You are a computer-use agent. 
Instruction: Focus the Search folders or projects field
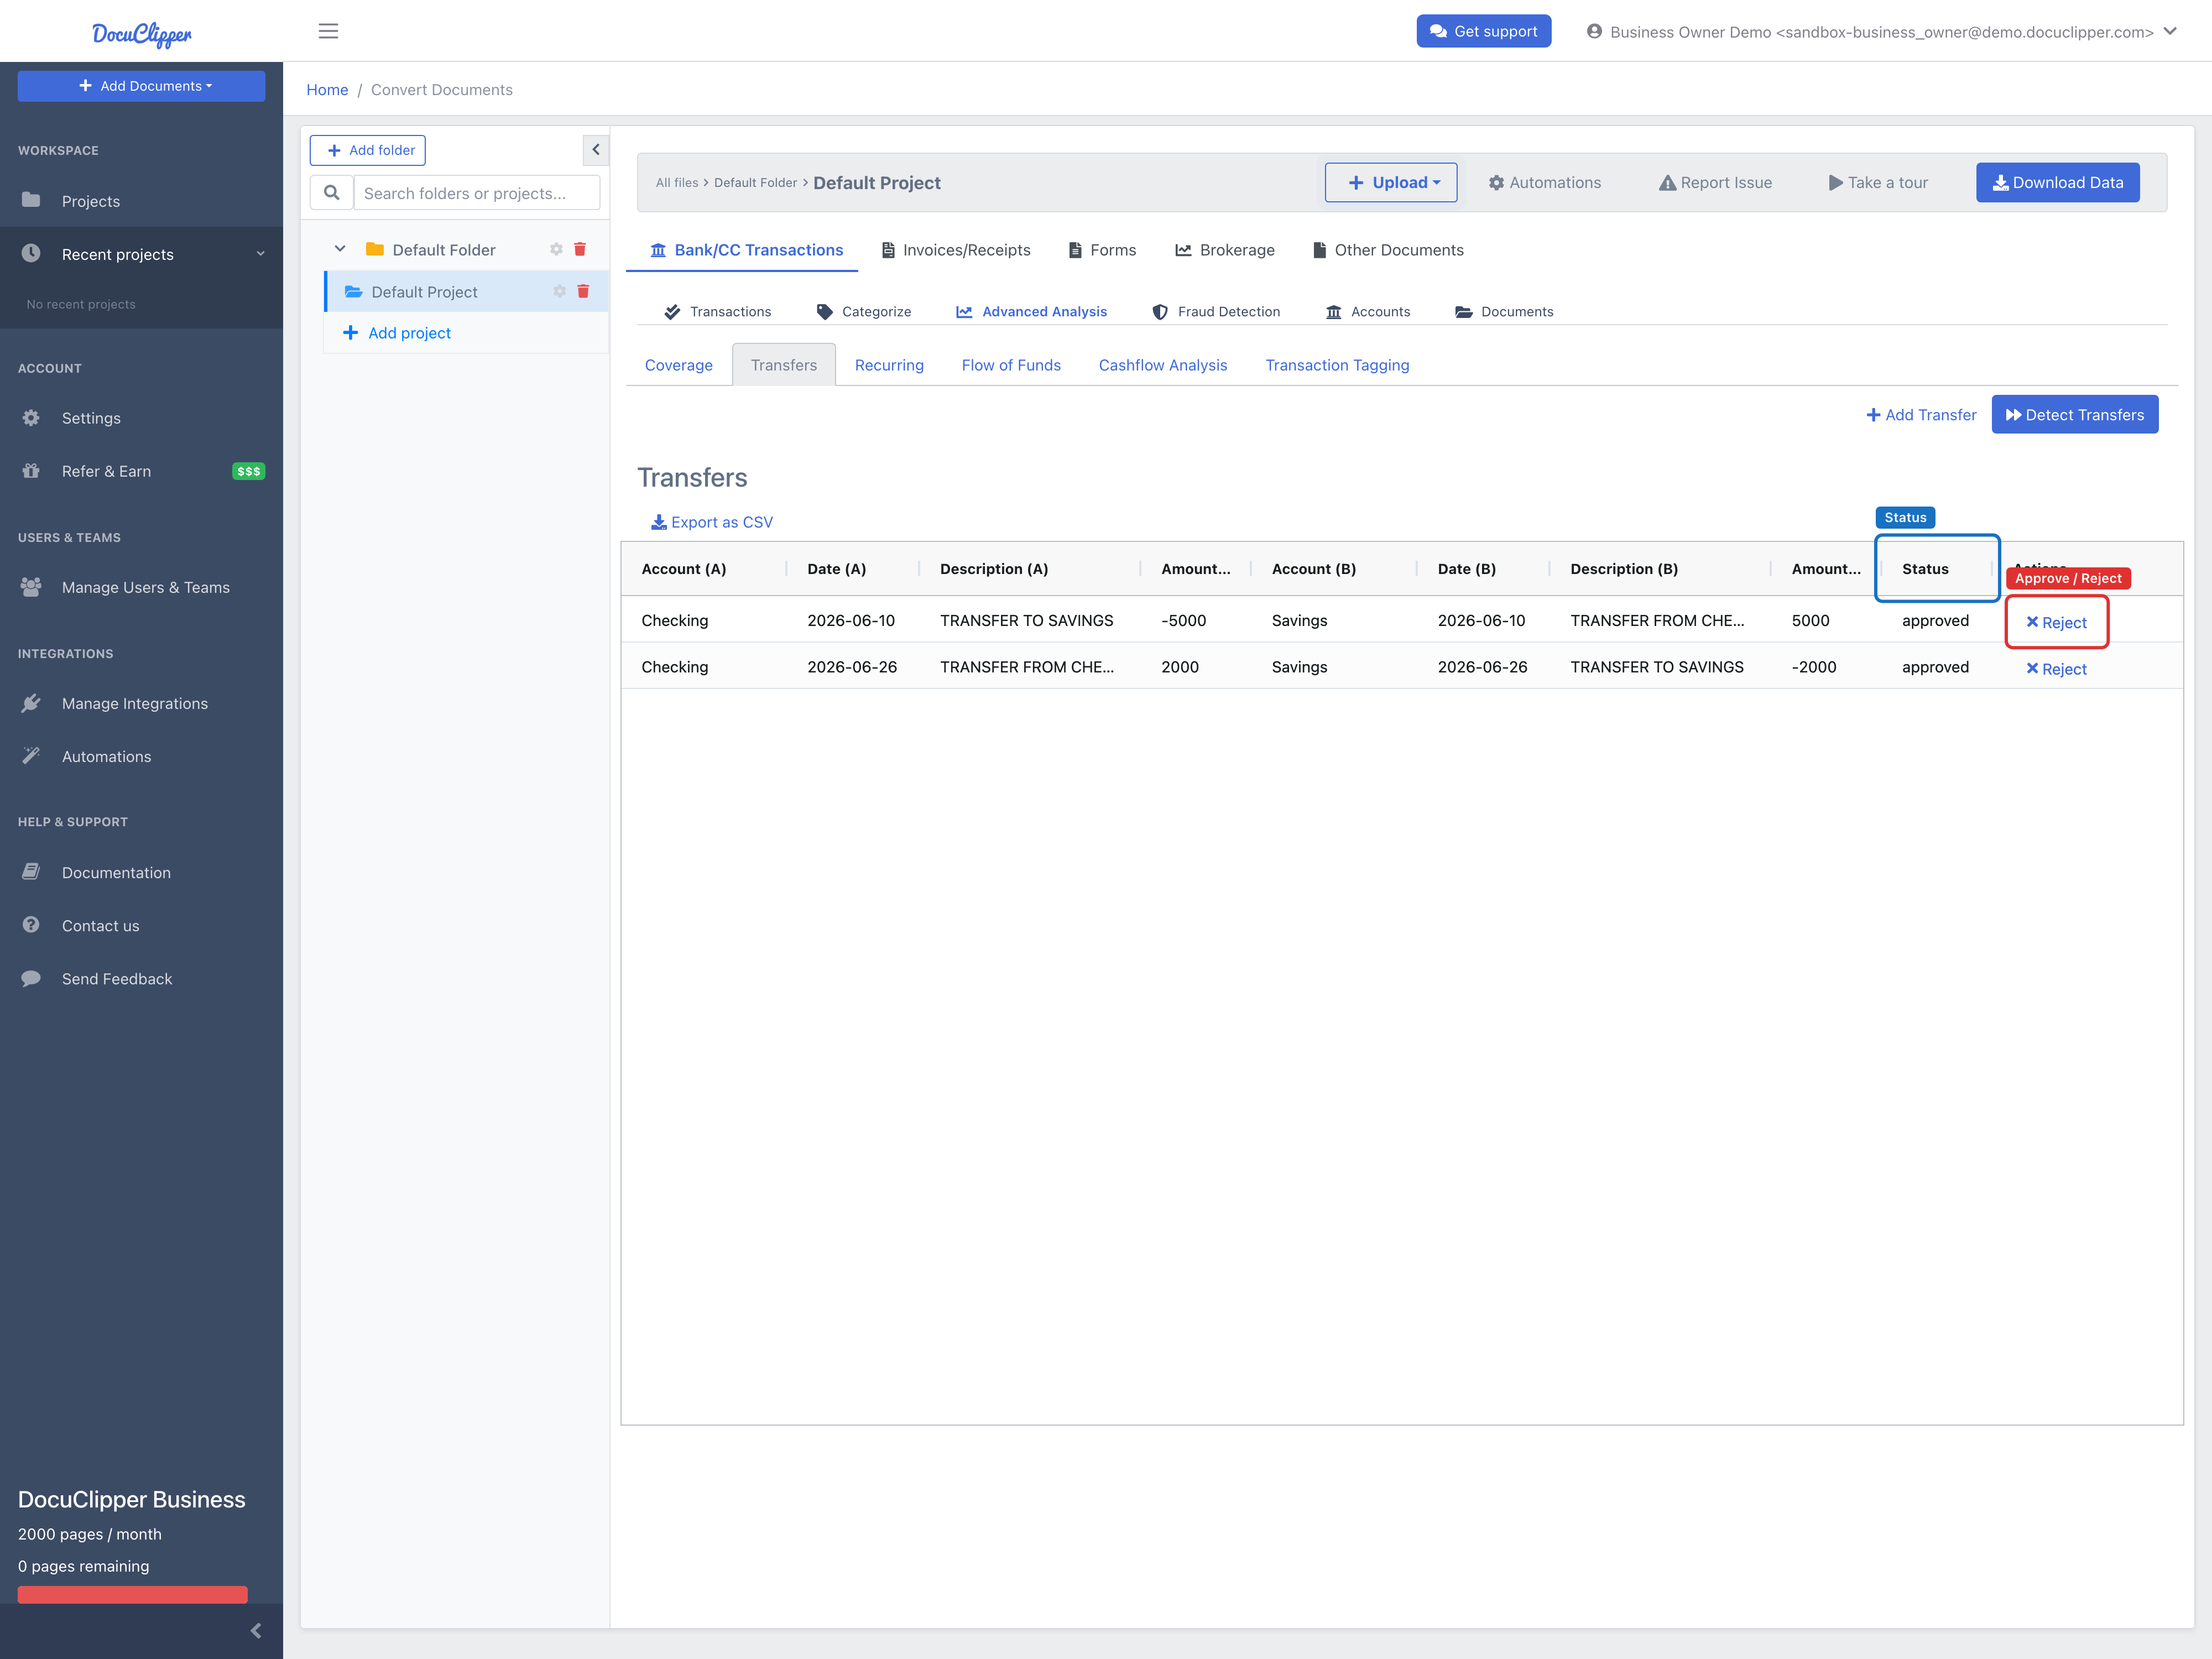[477, 193]
